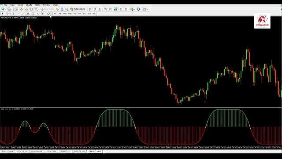Image resolution: width=282 pixels, height=159 pixels.
Task: Toggle Auto Scroll on the chart
Action: pyautogui.click(x=121, y=9)
